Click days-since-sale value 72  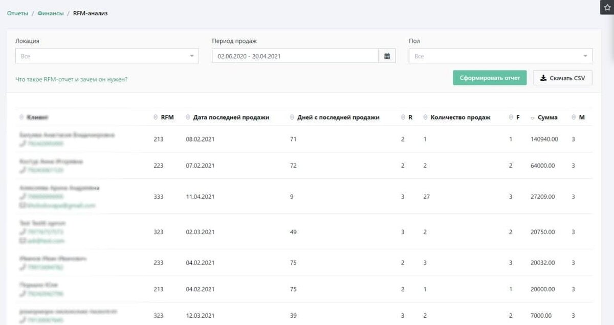pyautogui.click(x=293, y=166)
